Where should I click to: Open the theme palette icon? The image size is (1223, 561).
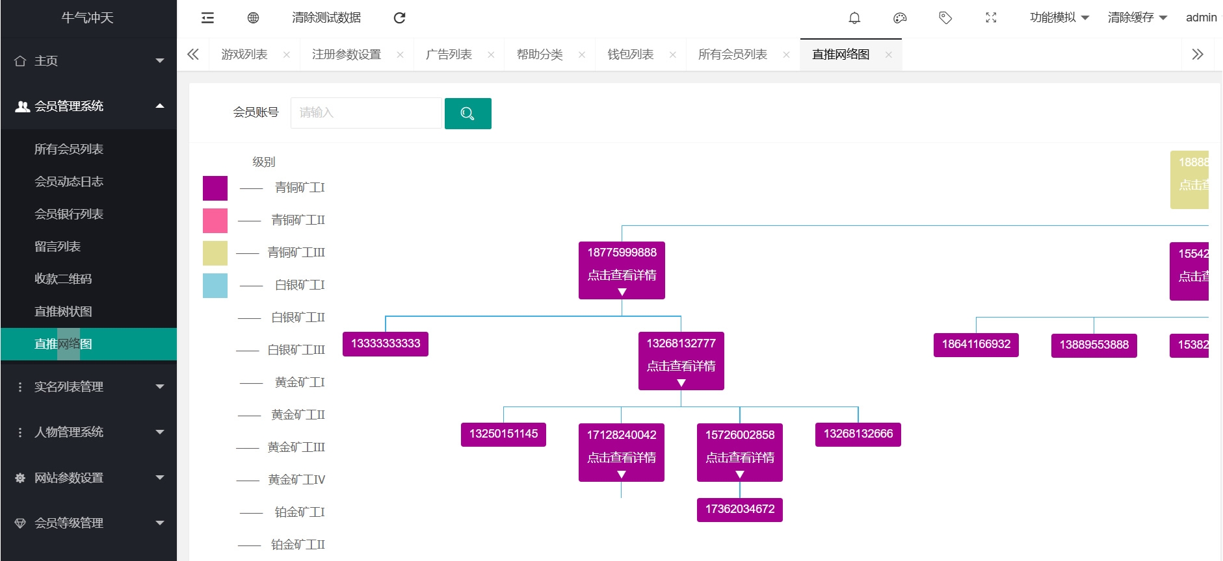pos(900,18)
